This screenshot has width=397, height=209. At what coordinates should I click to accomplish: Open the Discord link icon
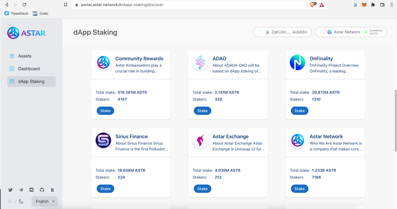point(31,190)
